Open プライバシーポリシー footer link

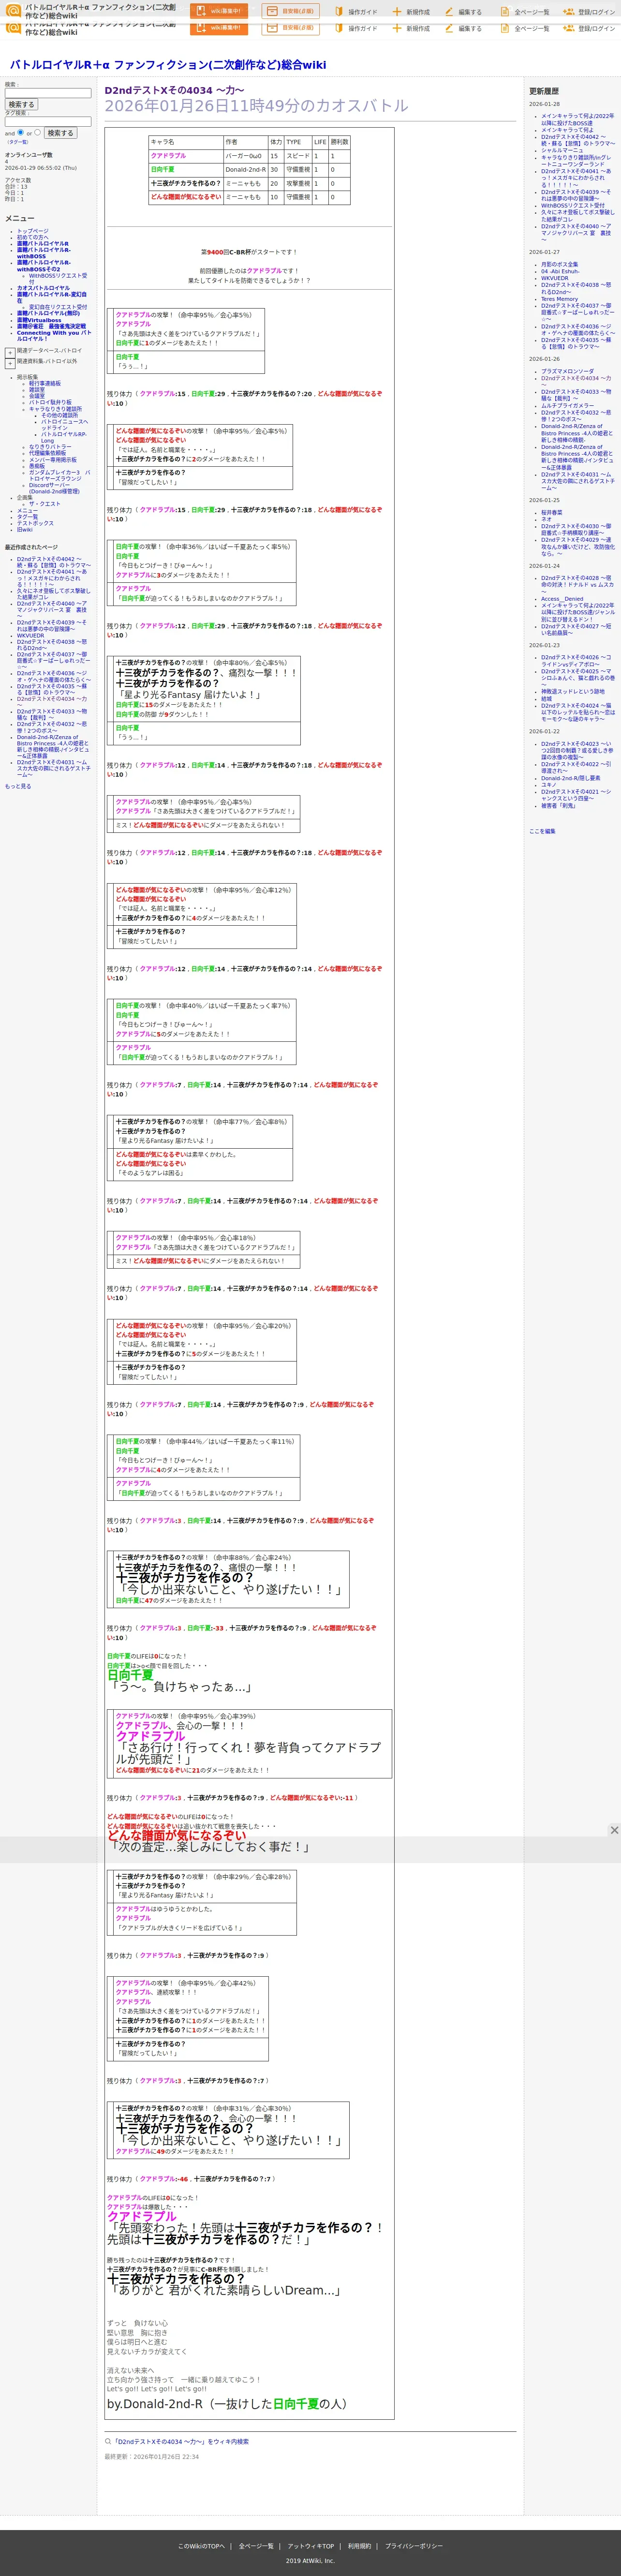414,2546
